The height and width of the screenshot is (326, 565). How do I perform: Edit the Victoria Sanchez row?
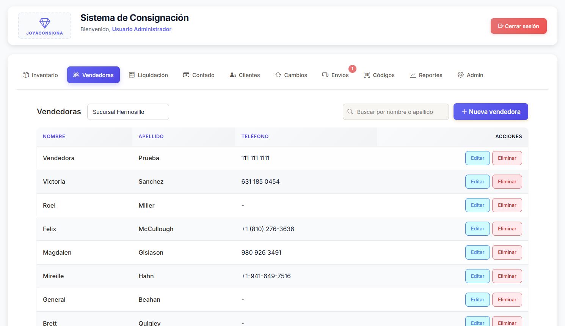coord(477,181)
